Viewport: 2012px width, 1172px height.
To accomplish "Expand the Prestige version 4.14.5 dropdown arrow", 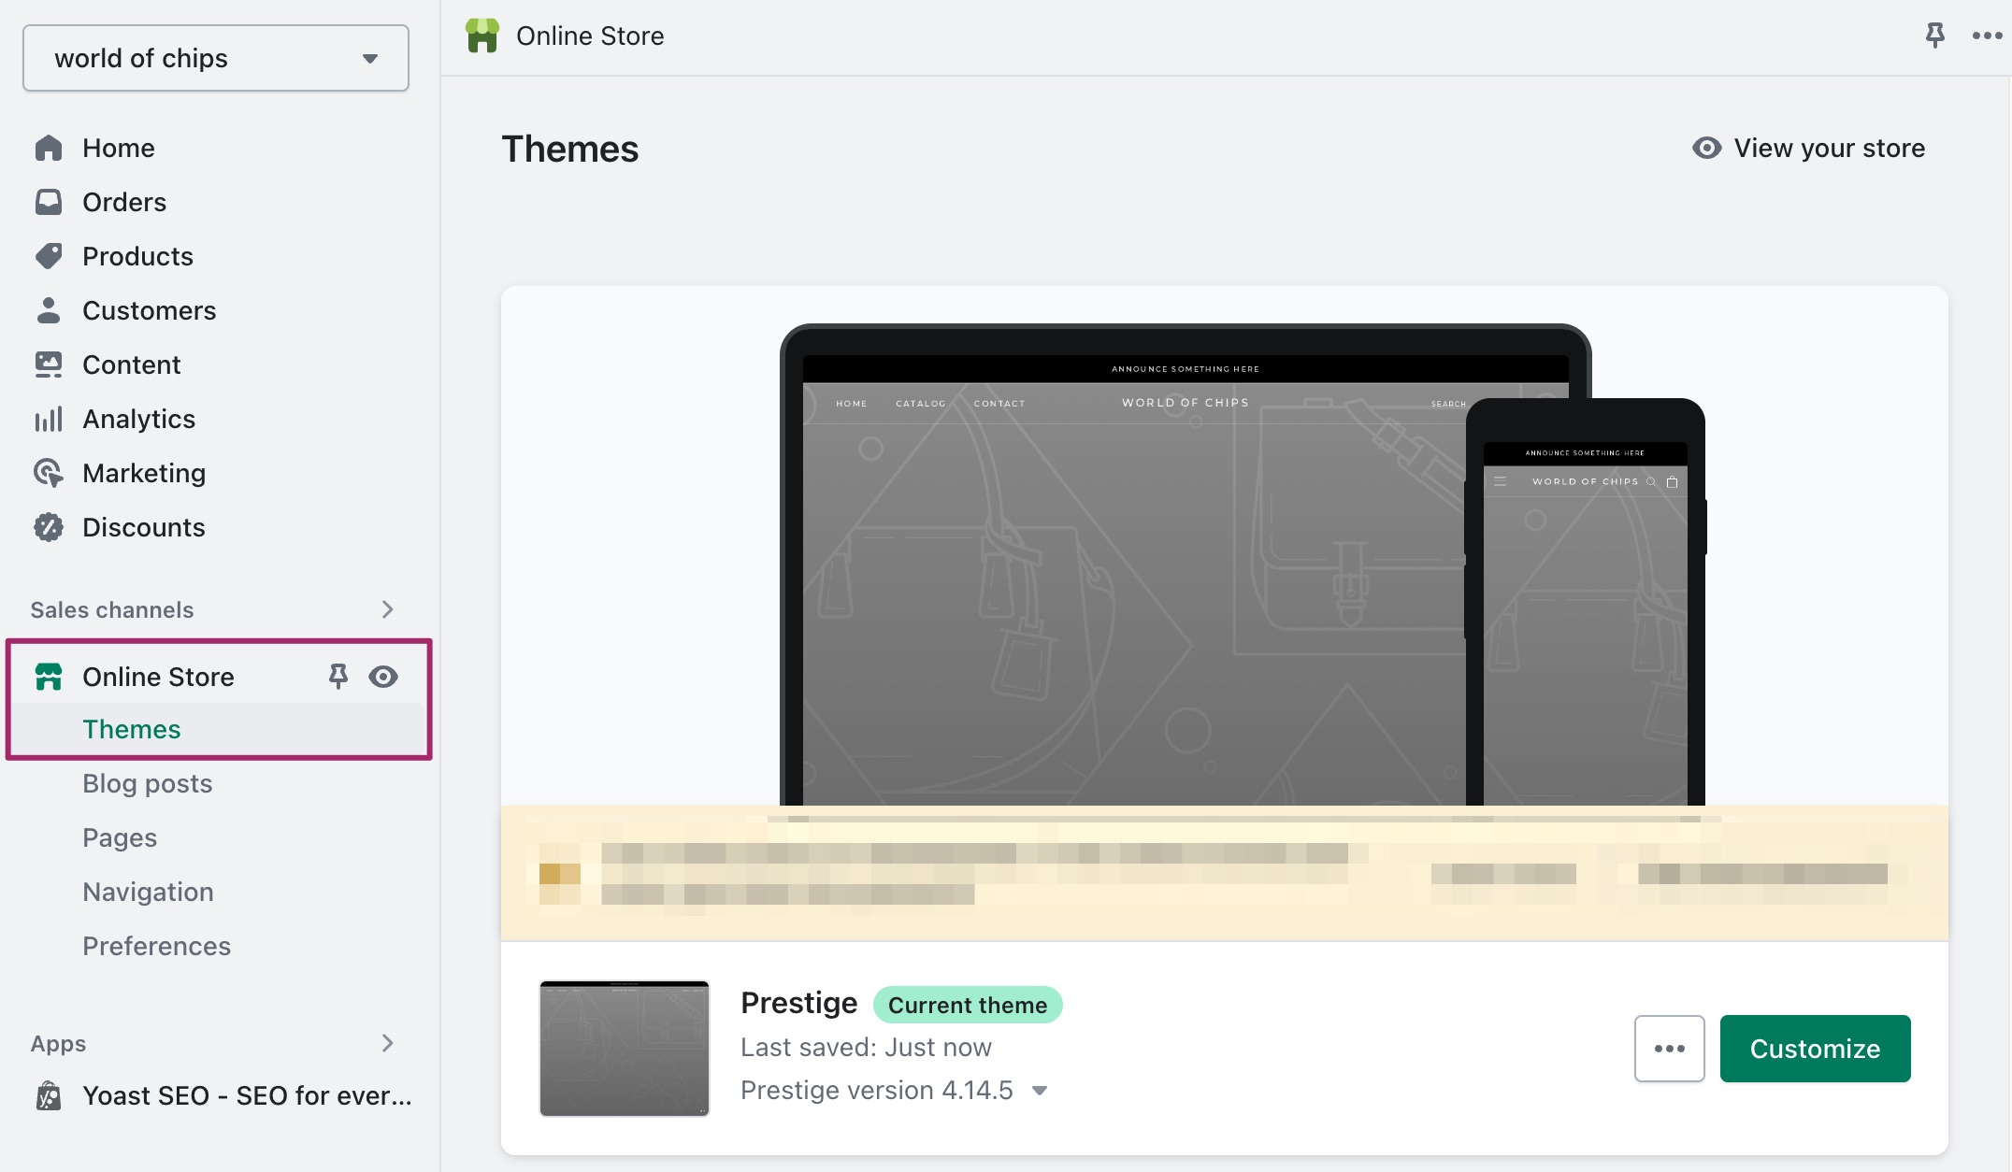I will (x=1040, y=1091).
